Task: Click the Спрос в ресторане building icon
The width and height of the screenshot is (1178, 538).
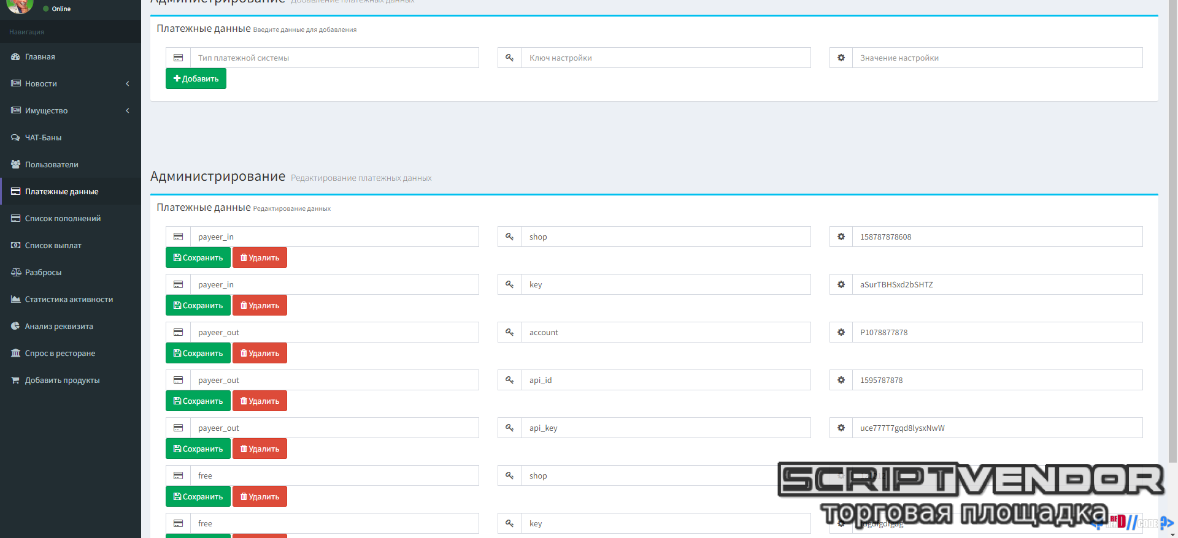Action: coord(15,354)
